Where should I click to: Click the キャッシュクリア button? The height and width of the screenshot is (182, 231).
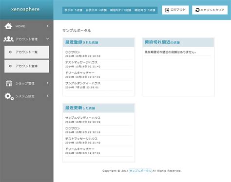coord(210,10)
